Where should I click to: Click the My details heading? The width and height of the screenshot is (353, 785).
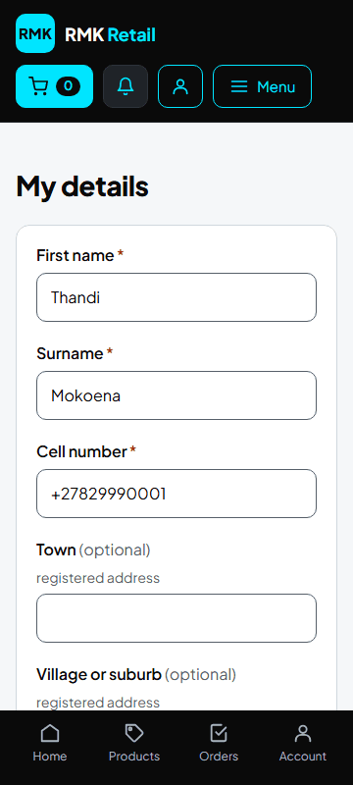[82, 186]
